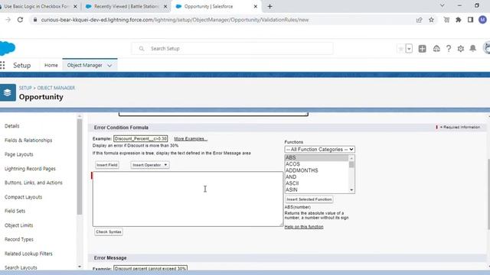Select ACOS in the functions list
The width and height of the screenshot is (490, 275).
click(316, 164)
